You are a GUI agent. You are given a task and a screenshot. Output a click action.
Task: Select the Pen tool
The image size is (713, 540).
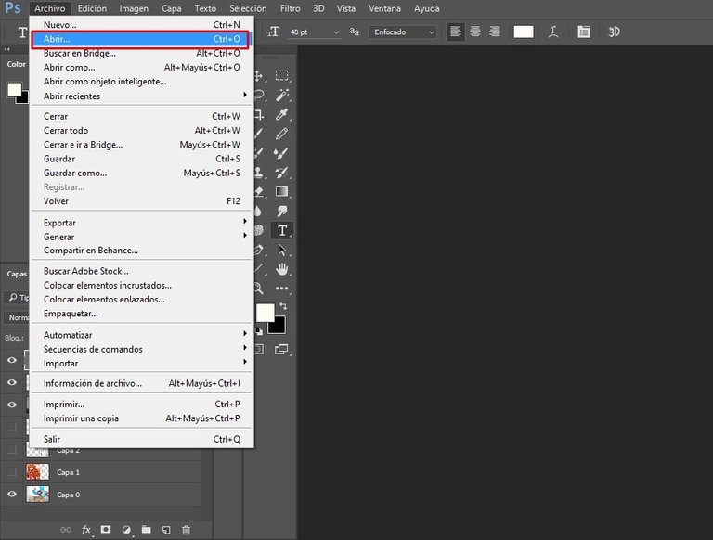(x=259, y=250)
